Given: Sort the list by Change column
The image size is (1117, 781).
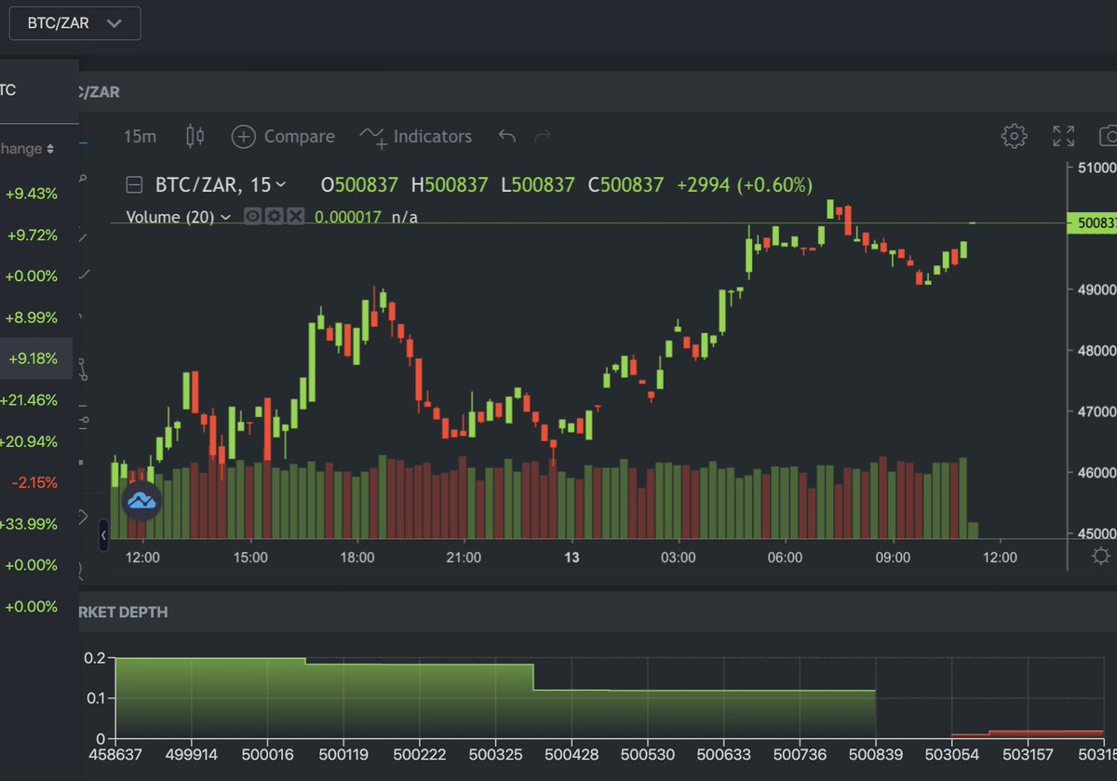Looking at the screenshot, I should pos(28,149).
